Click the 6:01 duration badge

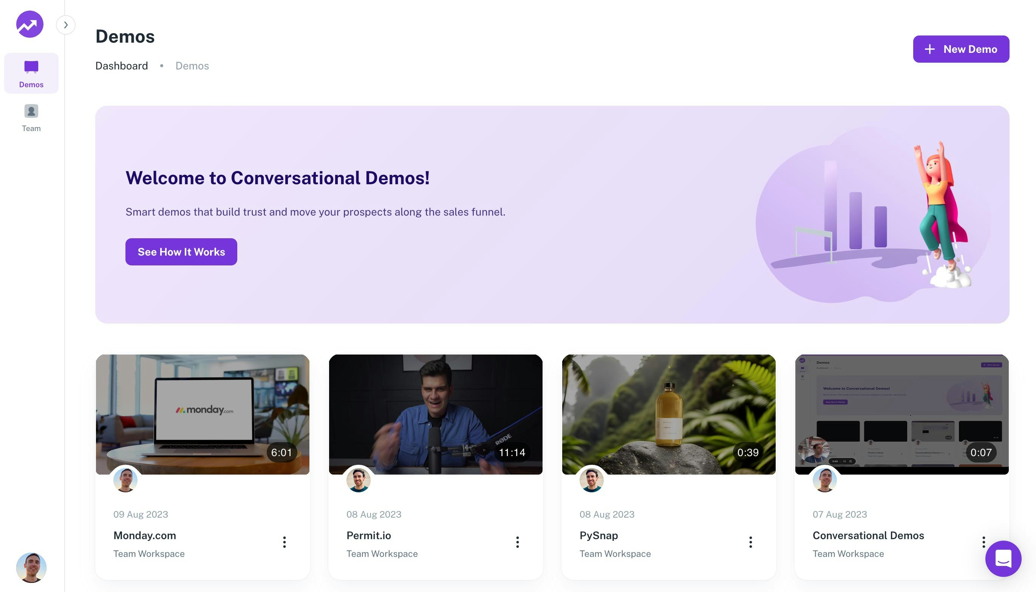coord(281,453)
